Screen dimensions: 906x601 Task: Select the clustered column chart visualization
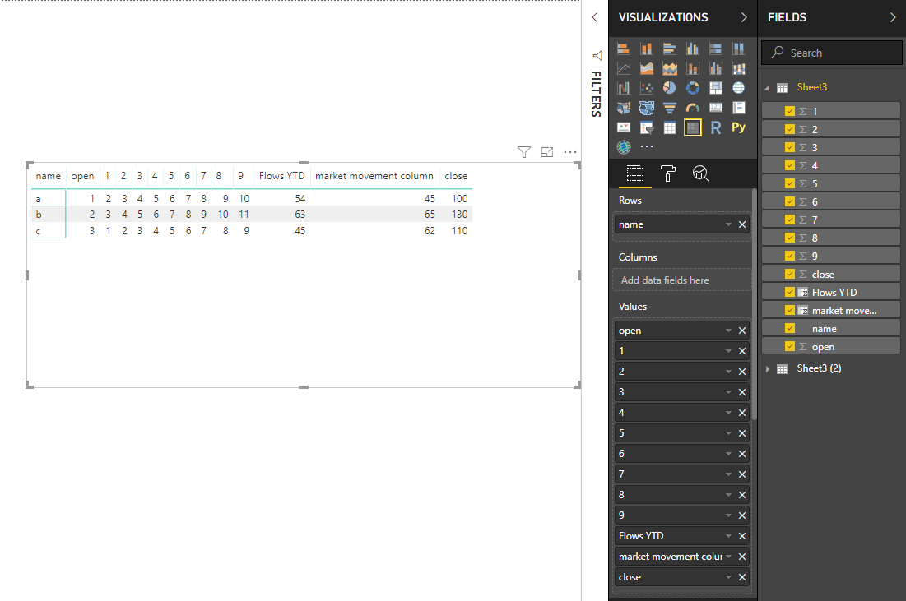click(x=693, y=49)
